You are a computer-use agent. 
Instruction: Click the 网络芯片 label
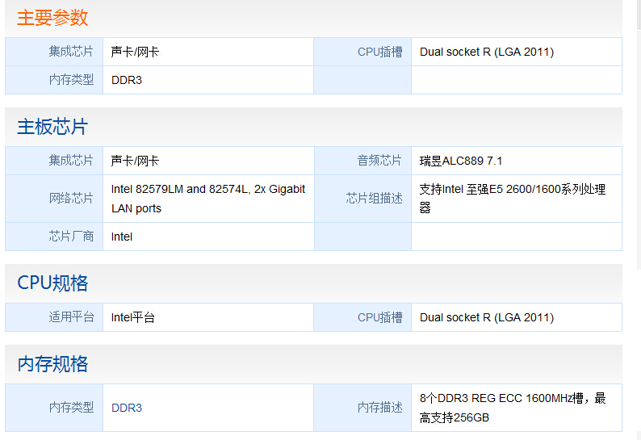[71, 199]
